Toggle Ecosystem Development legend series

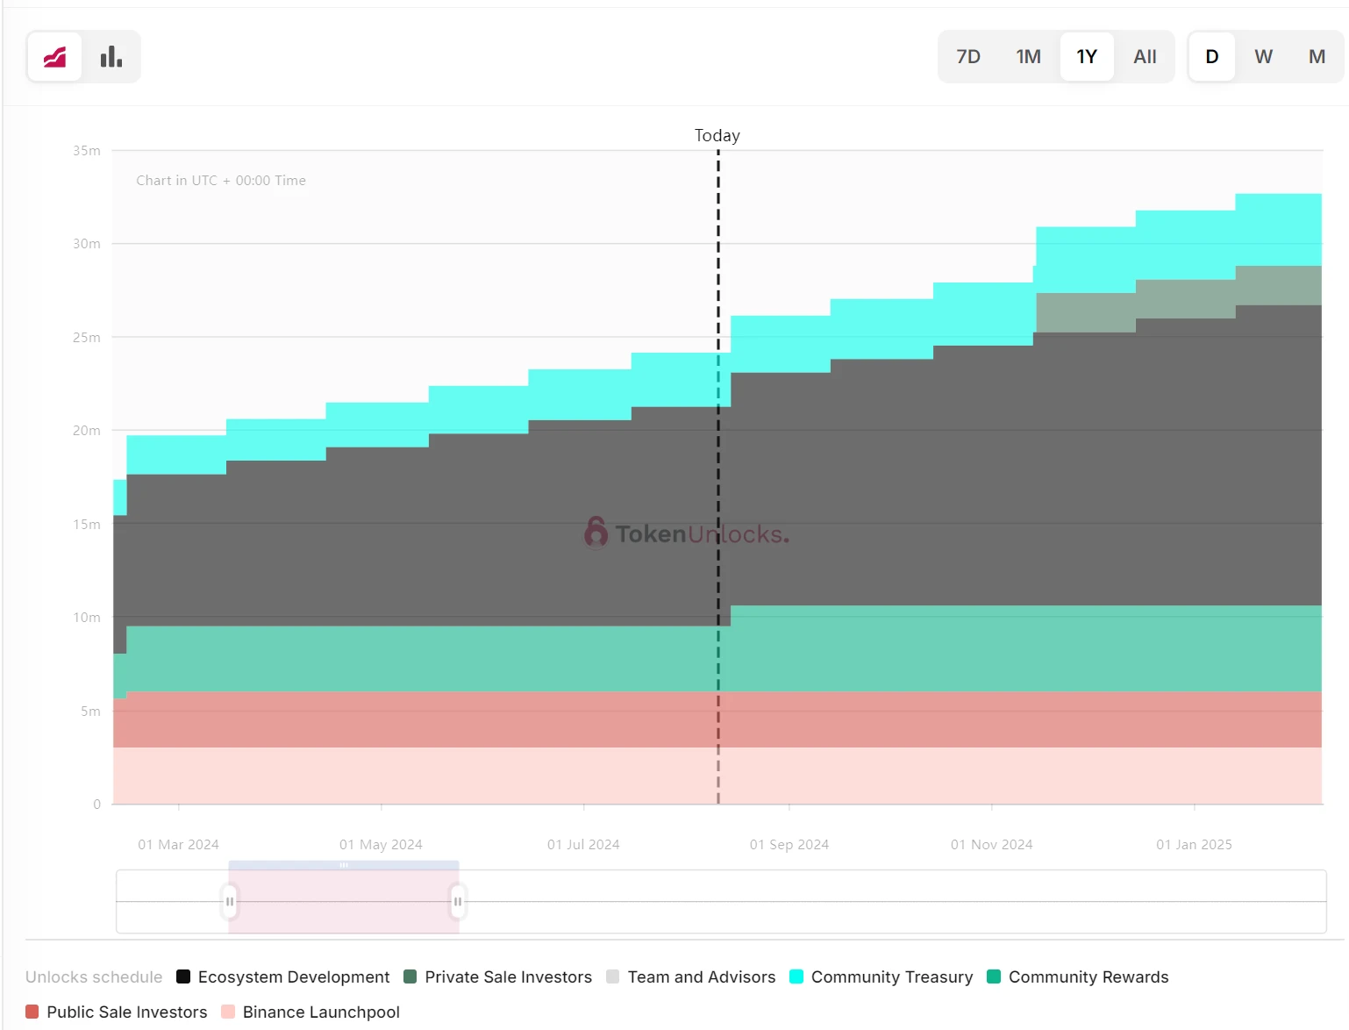(283, 976)
